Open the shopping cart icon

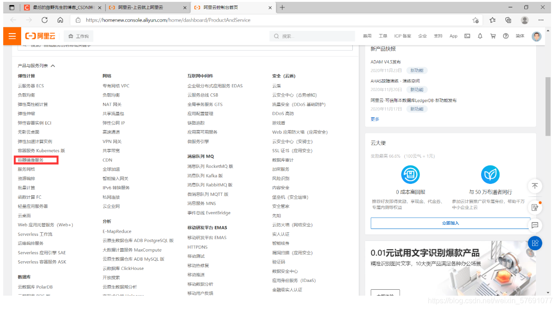click(493, 36)
